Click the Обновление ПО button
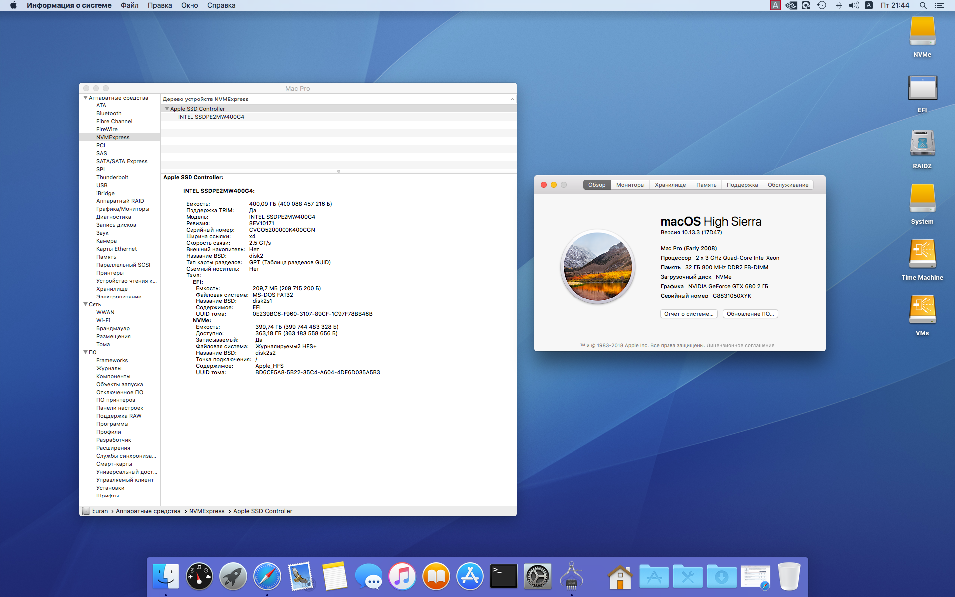 [750, 314]
